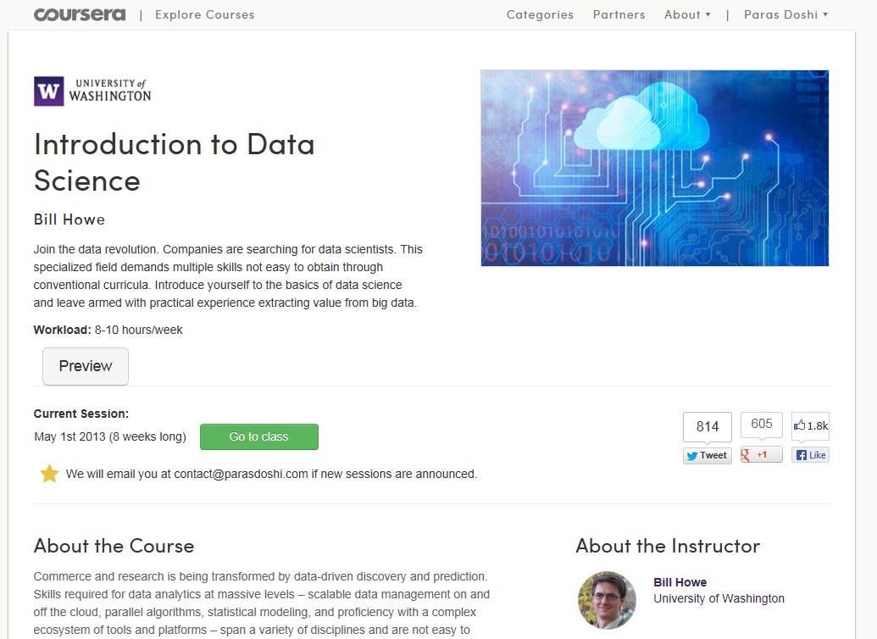Open the Bill Howe instructor name link
This screenshot has height=639, width=877.
[680, 582]
